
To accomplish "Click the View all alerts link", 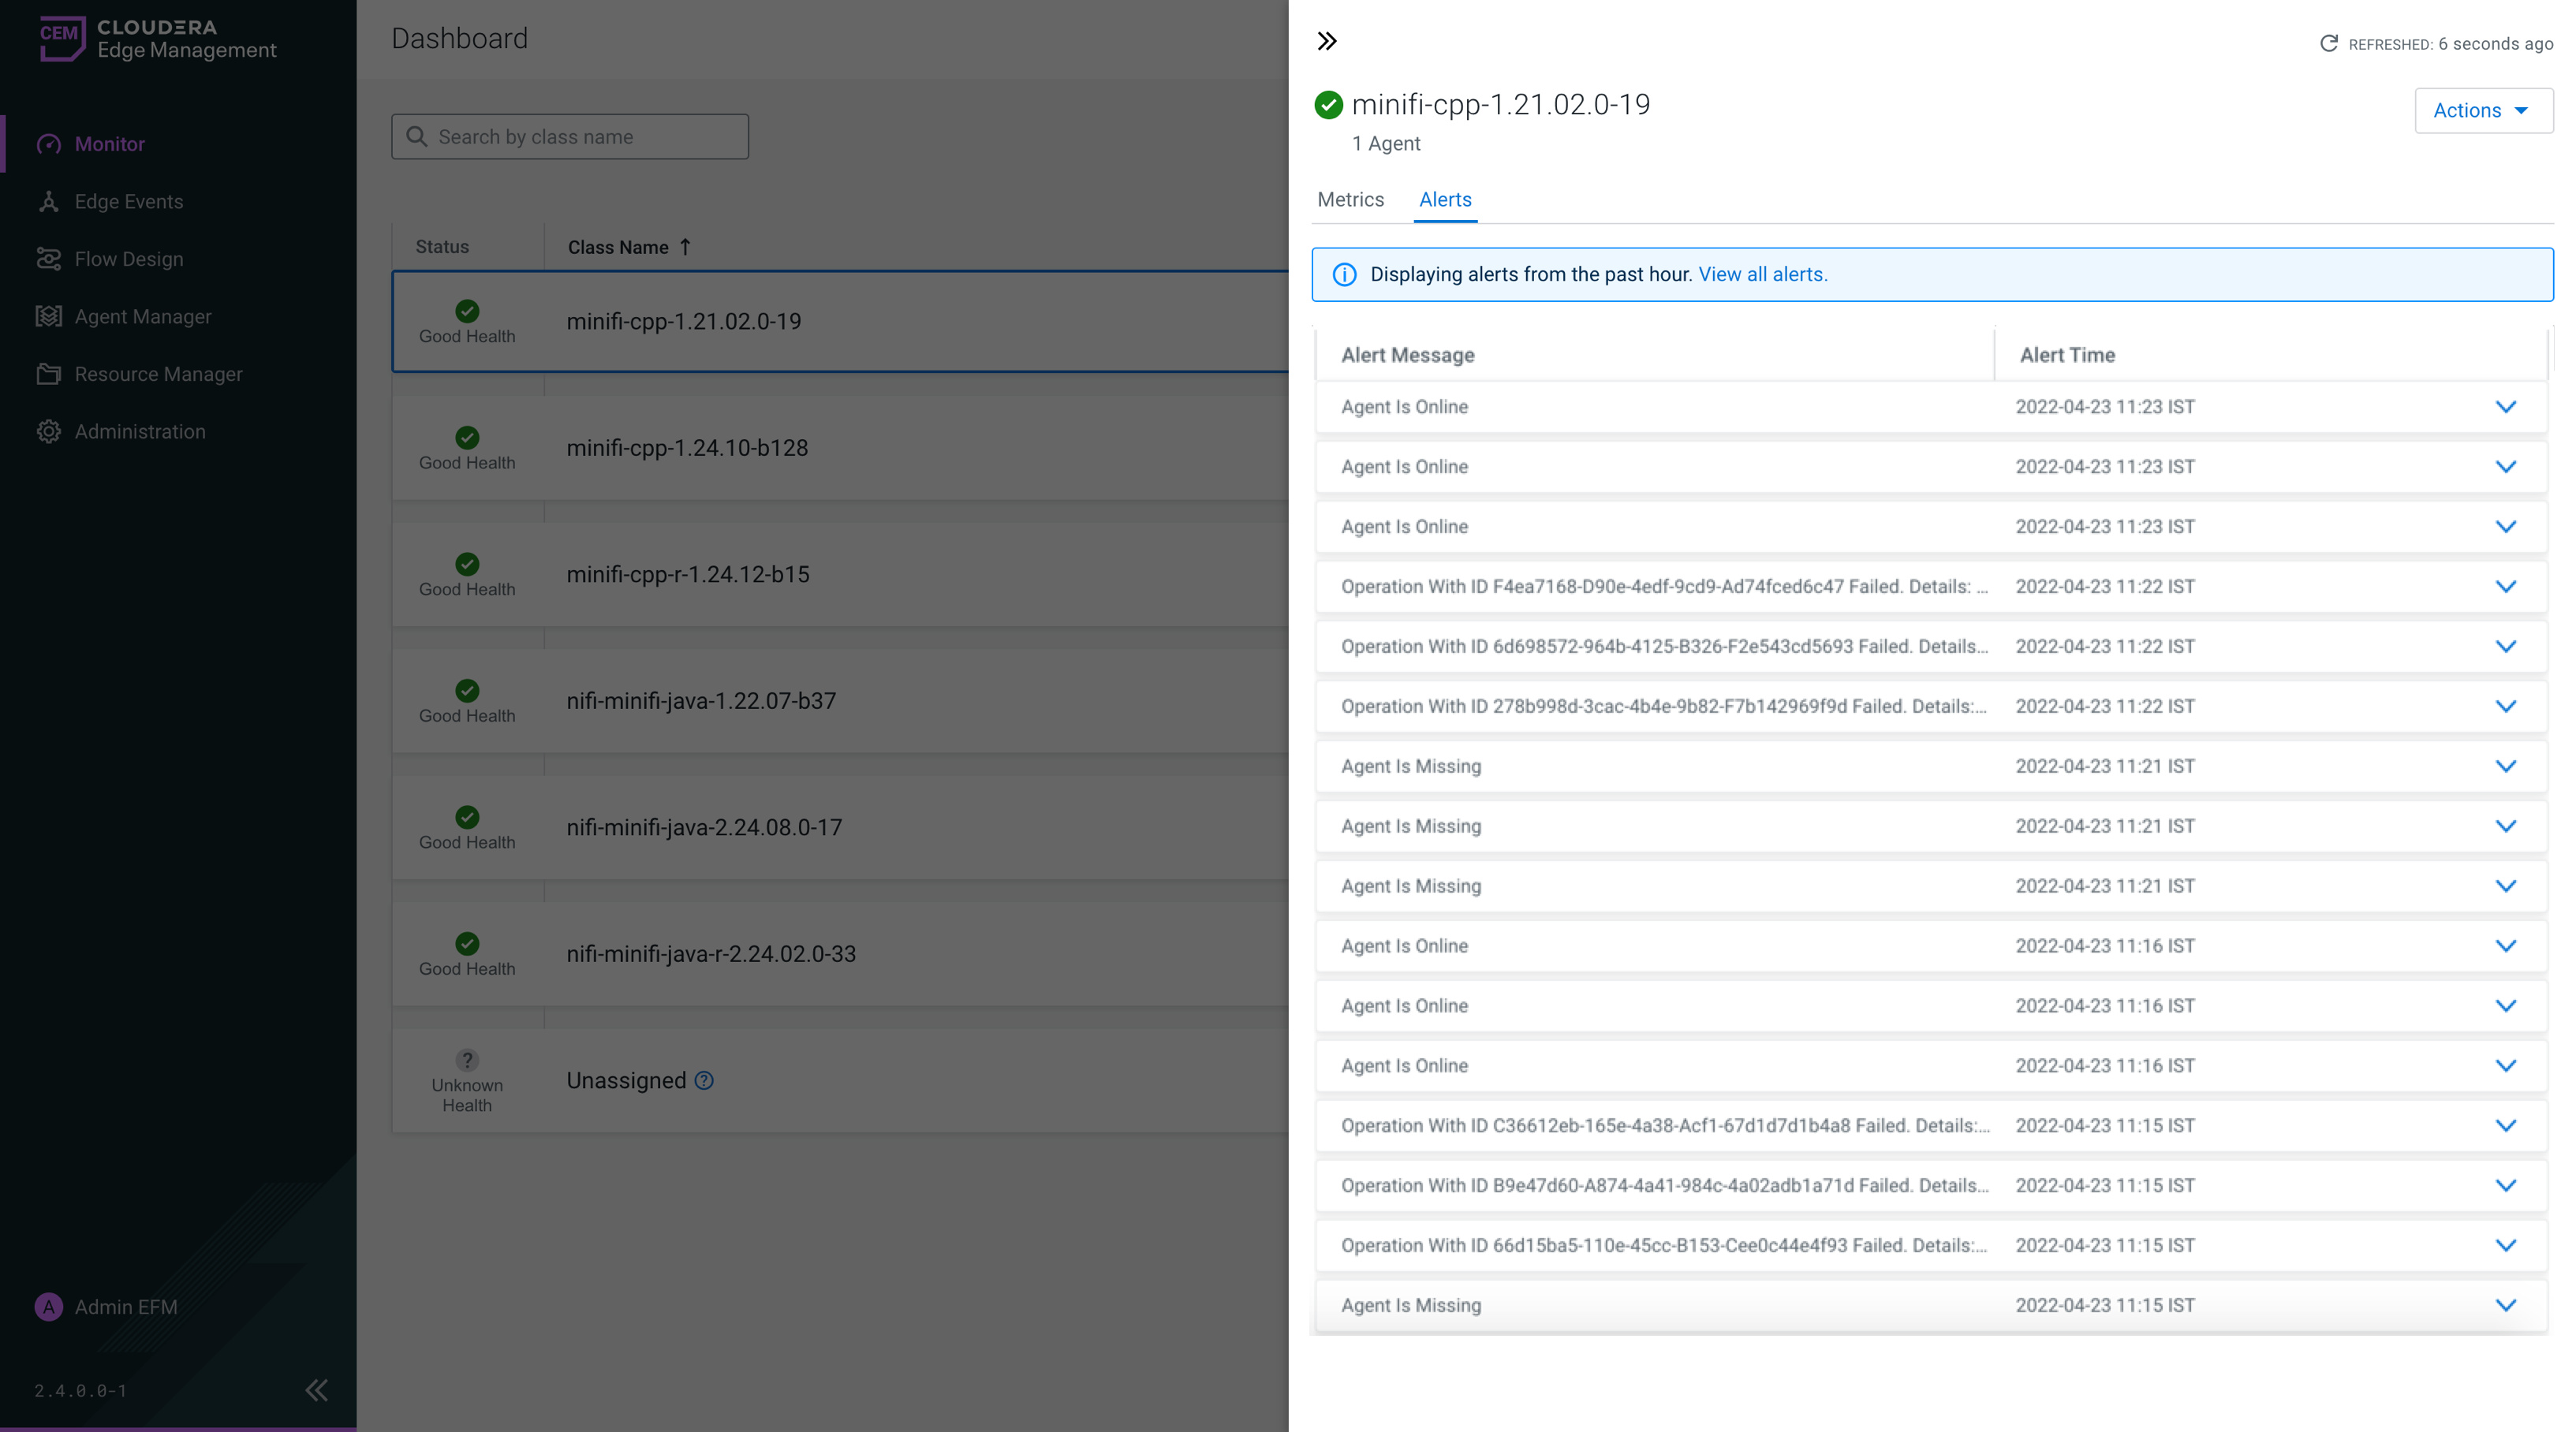I will pos(1762,274).
